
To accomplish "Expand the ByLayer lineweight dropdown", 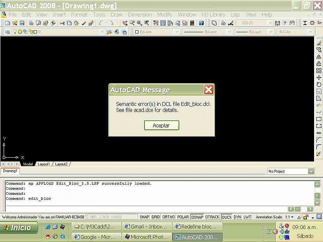I will (271, 32).
